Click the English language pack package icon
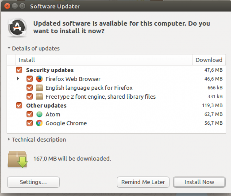231x196 pixels. pyautogui.click(x=39, y=88)
